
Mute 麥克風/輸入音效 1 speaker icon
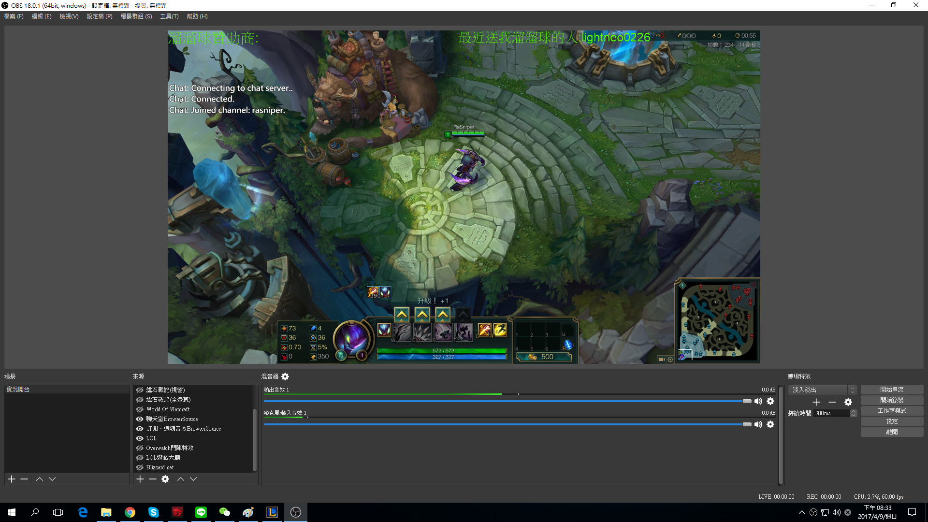pos(758,424)
